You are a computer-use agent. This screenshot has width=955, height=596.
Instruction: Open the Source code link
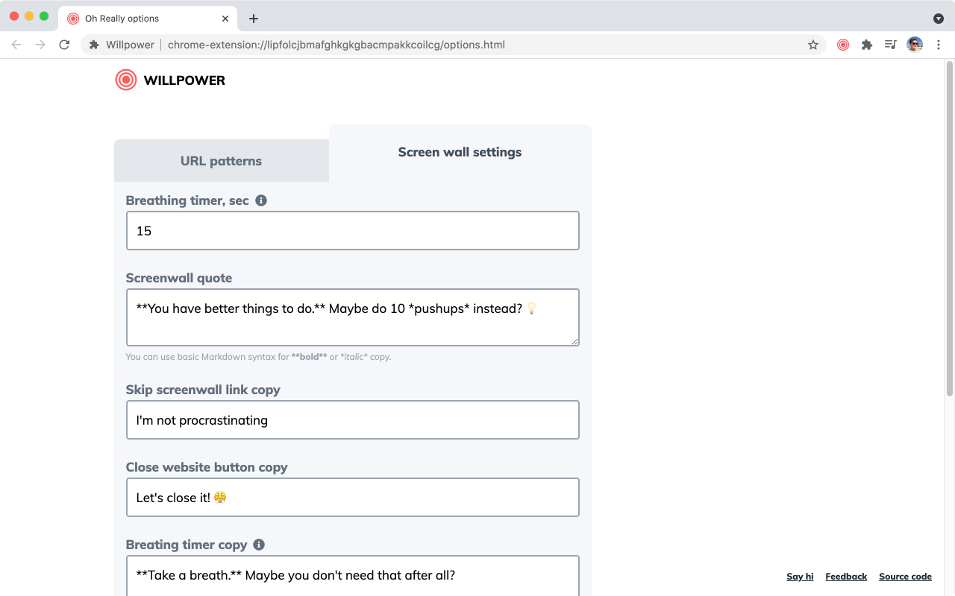click(905, 577)
